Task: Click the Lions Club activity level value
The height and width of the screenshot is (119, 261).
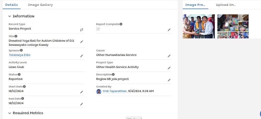Action: pos(16,67)
